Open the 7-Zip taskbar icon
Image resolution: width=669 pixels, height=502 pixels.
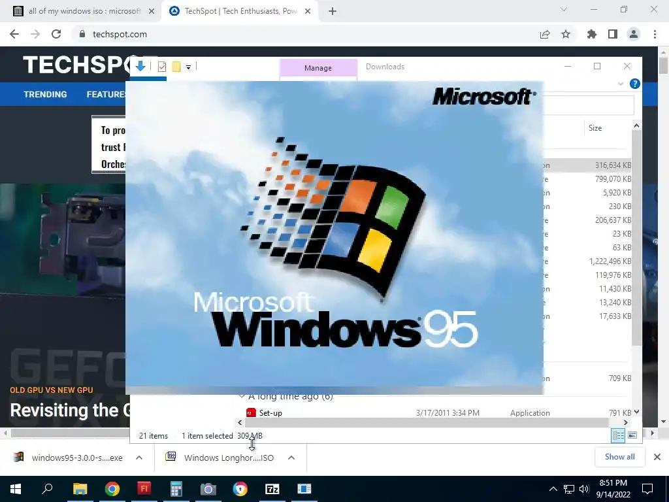pos(272,489)
